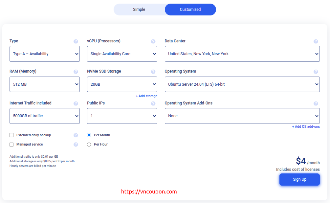Click the Operating System help icon
This screenshot has width=330, height=203.
click(x=316, y=72)
